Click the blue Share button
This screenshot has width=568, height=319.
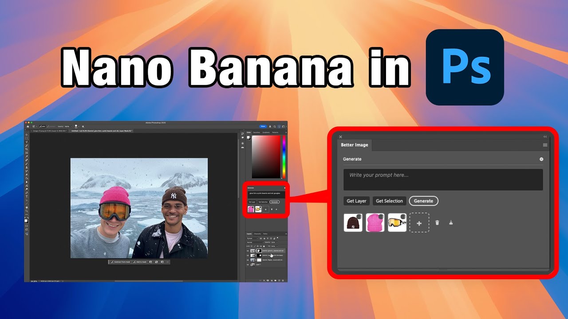point(263,126)
